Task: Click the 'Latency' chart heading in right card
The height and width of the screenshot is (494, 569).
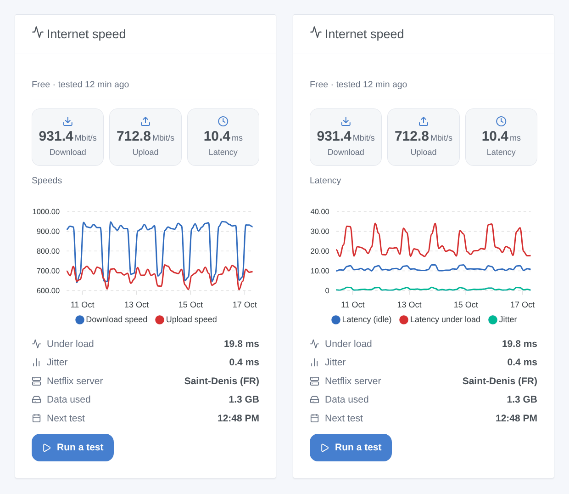Action: point(325,180)
